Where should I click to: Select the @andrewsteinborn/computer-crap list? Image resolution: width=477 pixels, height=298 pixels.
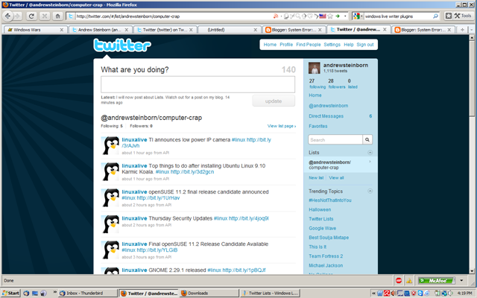tap(341, 165)
